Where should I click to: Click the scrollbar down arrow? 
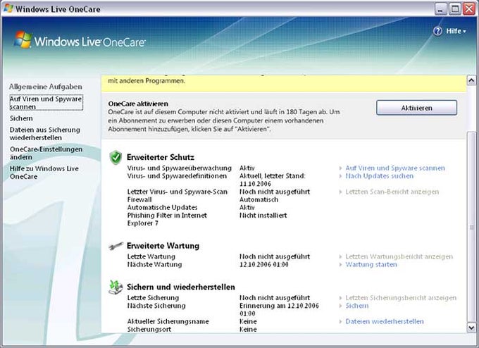click(471, 328)
